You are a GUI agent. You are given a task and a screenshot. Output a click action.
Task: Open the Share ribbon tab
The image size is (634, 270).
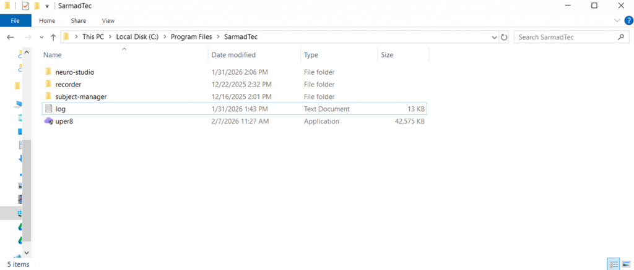(x=79, y=20)
